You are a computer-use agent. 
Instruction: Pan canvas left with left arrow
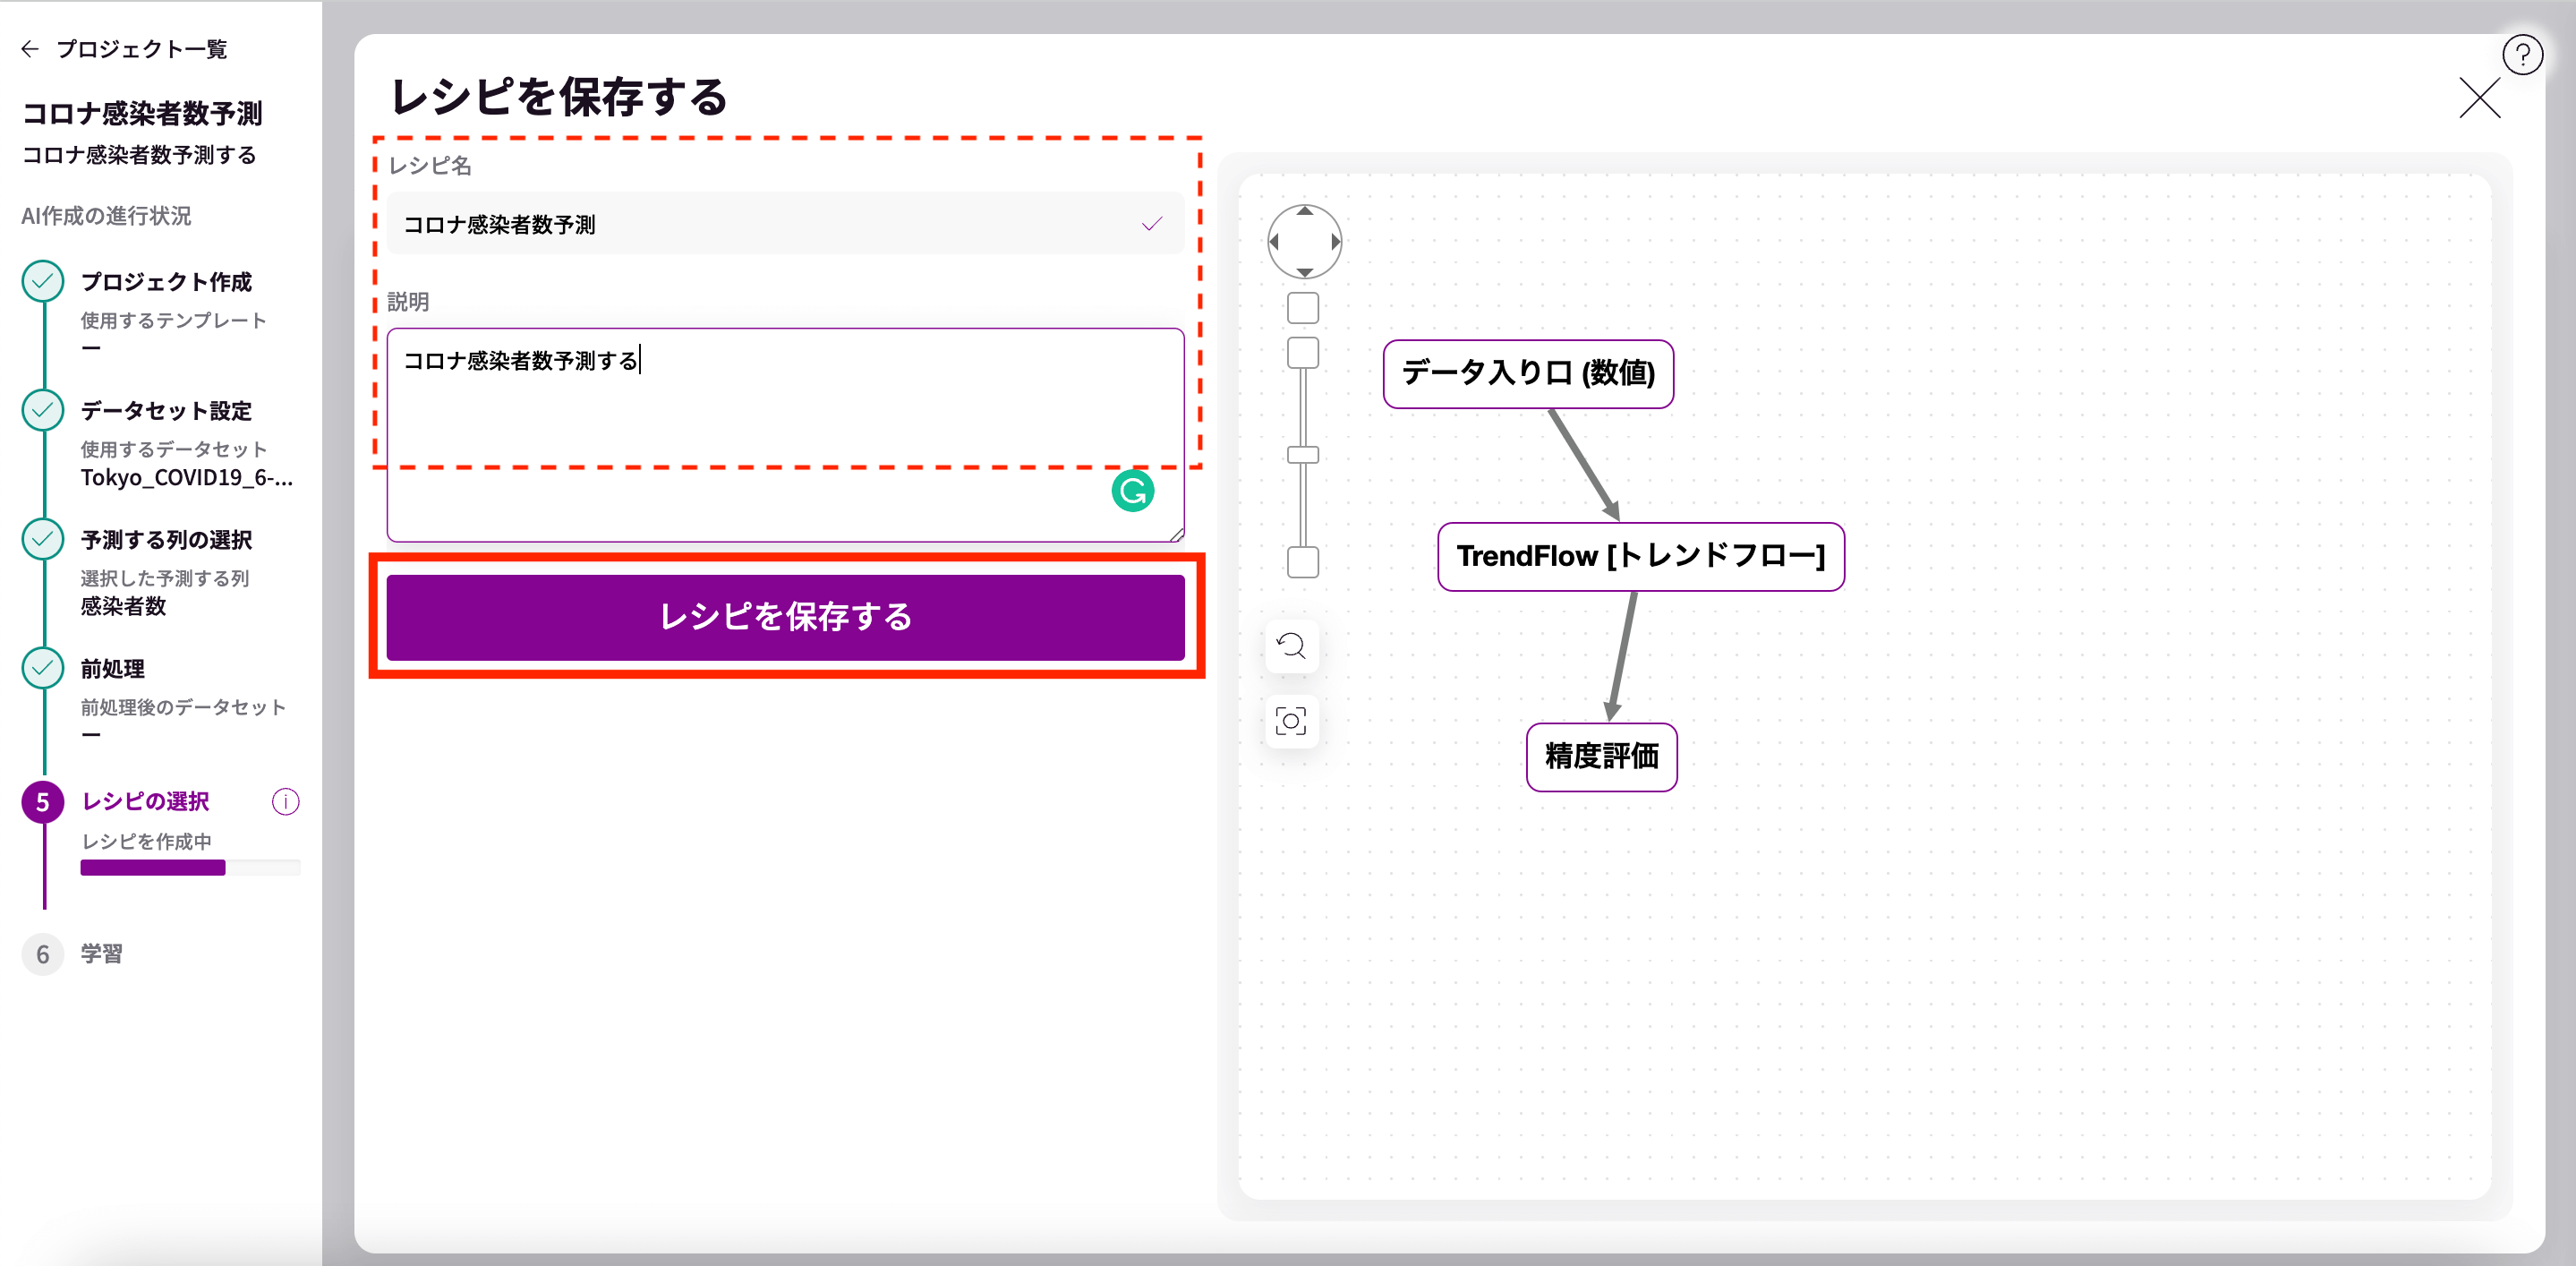pos(1274,241)
